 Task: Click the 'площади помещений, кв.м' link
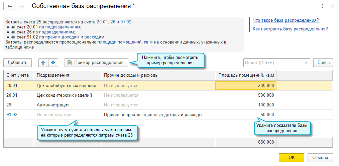125,42
